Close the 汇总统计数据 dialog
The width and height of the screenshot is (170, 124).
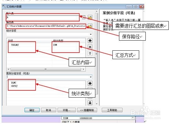click(142, 7)
